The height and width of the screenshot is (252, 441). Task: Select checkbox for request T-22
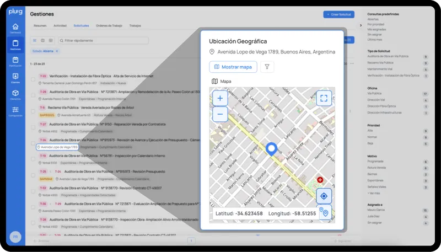tap(33, 79)
